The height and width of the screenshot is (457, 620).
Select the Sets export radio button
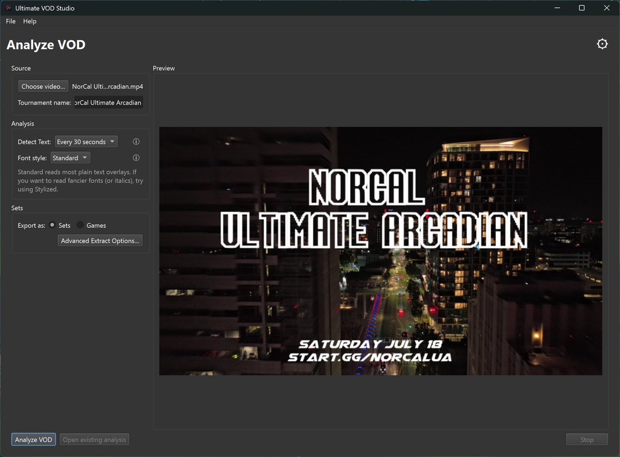point(52,225)
